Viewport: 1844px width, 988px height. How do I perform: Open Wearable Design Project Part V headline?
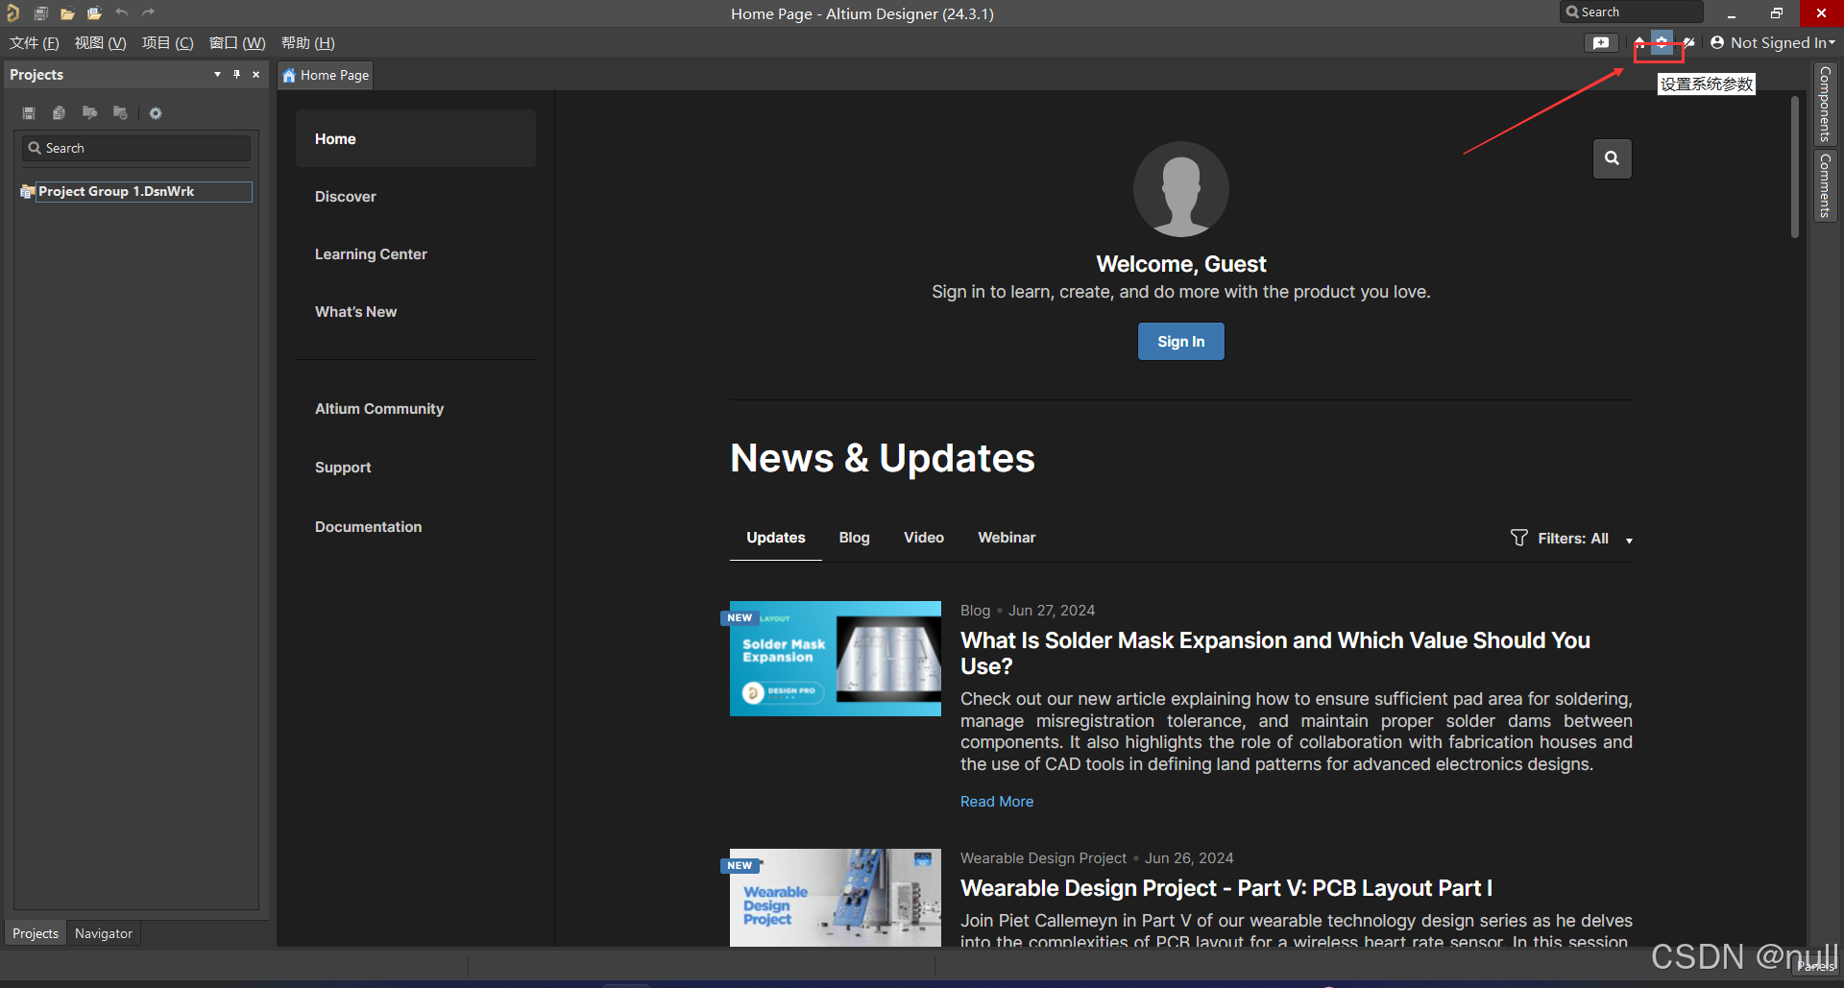[x=1226, y=888]
